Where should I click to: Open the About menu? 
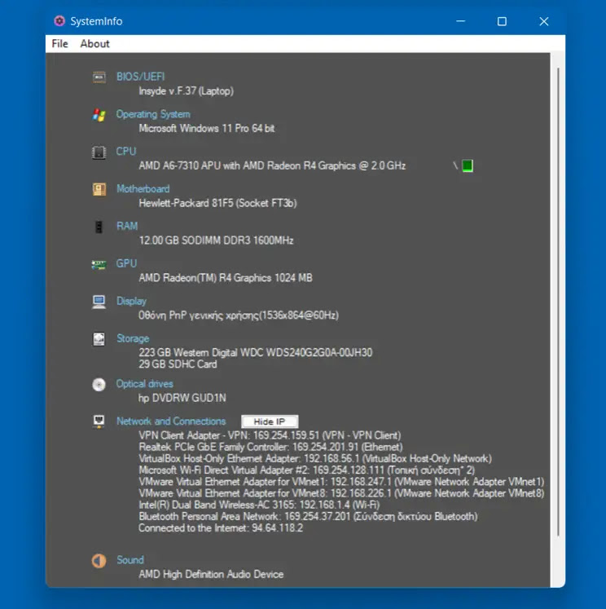(94, 43)
